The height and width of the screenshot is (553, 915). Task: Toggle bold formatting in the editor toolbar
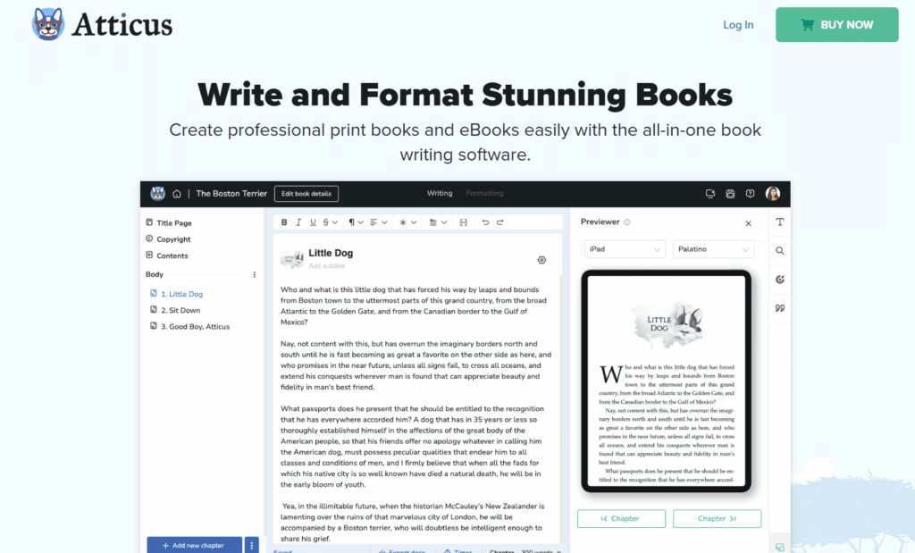[x=284, y=222]
